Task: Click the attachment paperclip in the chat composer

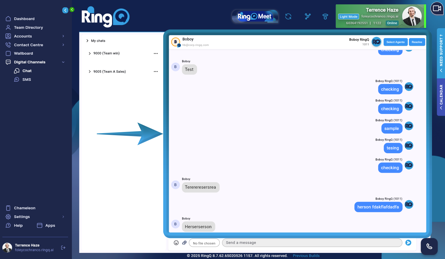Action: click(x=184, y=242)
